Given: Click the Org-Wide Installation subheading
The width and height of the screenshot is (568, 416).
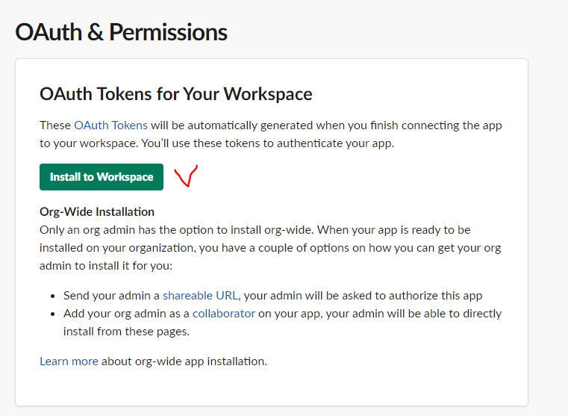Looking at the screenshot, I should pyautogui.click(x=97, y=211).
